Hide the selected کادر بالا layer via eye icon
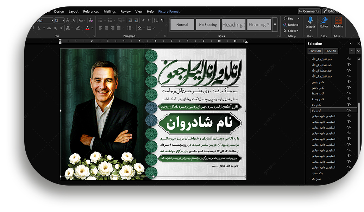 pyautogui.click(x=349, y=111)
